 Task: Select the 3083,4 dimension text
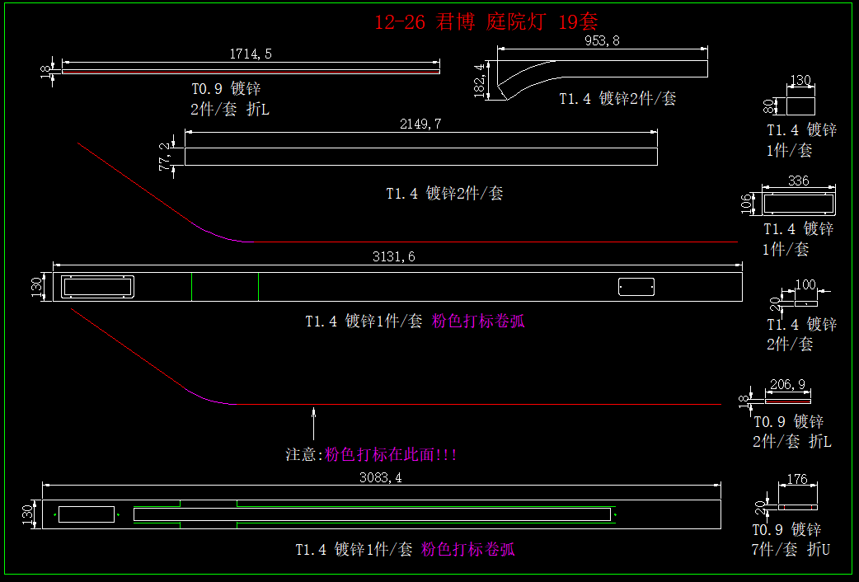[x=380, y=477]
